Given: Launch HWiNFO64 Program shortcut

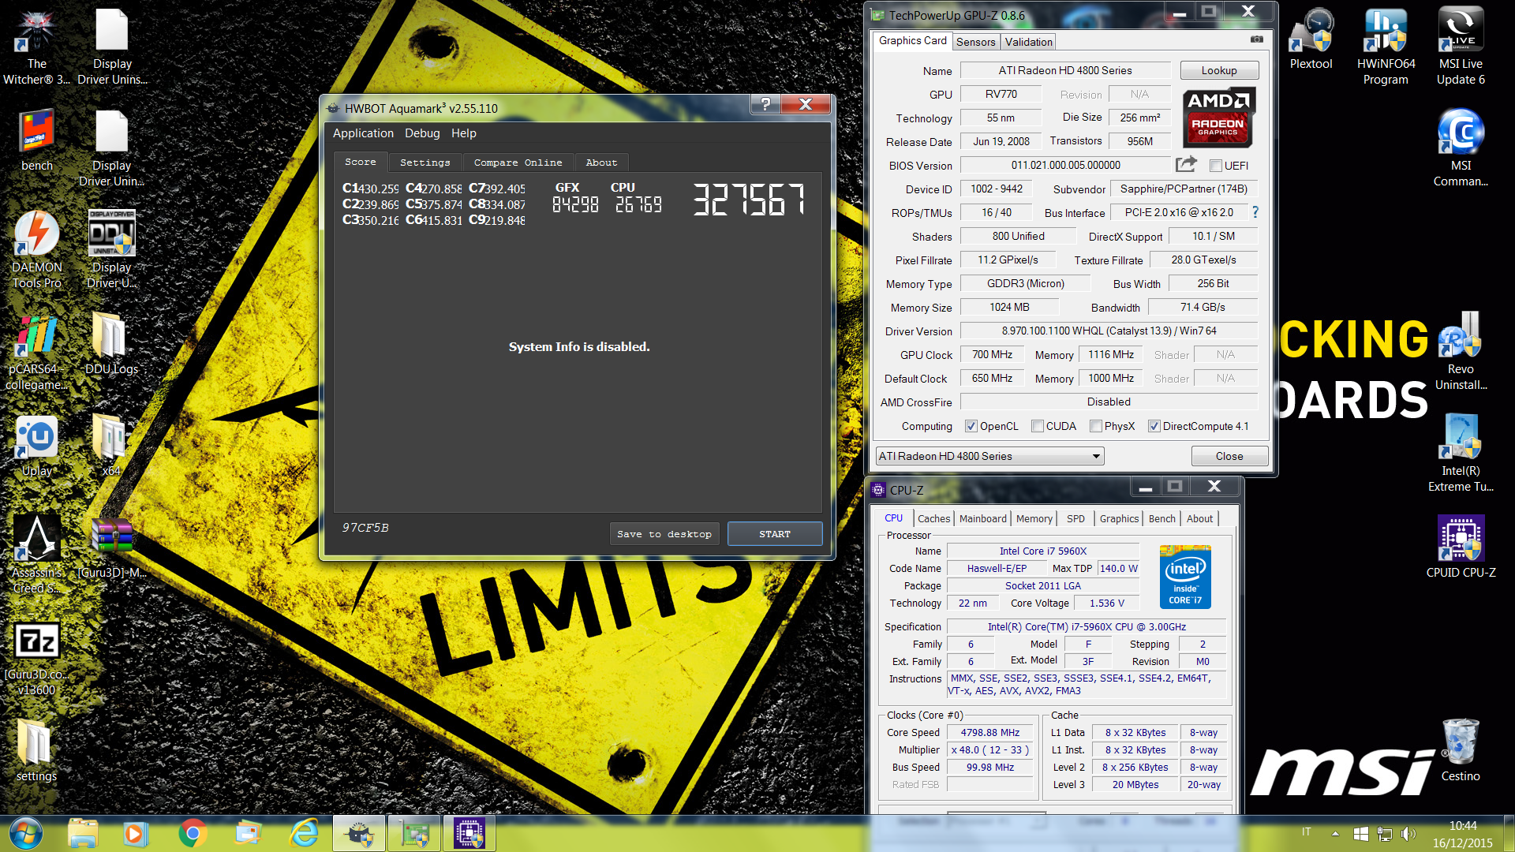Looking at the screenshot, I should point(1386,46).
